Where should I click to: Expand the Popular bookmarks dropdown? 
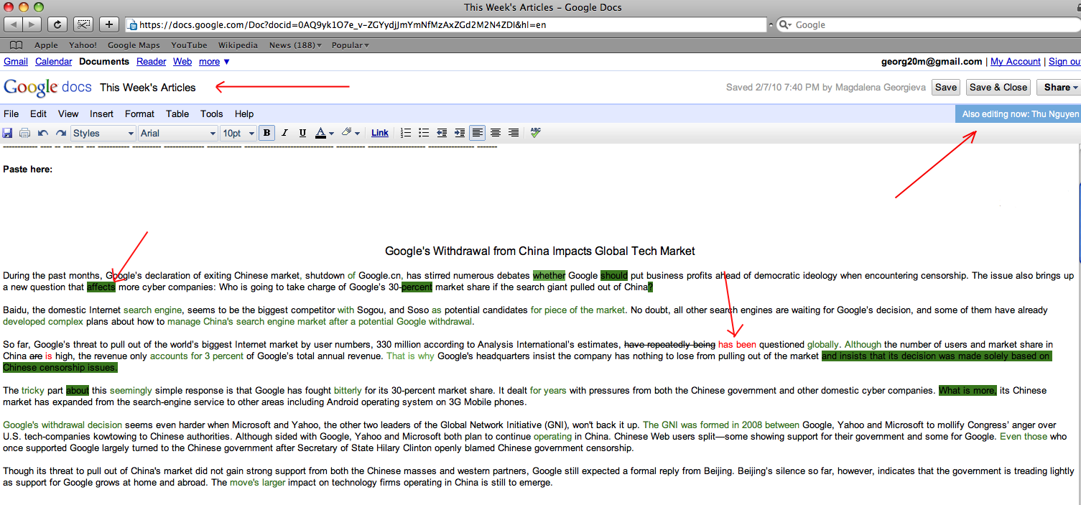point(351,45)
